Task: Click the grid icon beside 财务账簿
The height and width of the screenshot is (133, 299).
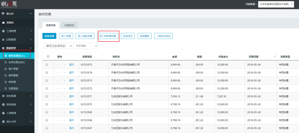Action: click(3, 96)
